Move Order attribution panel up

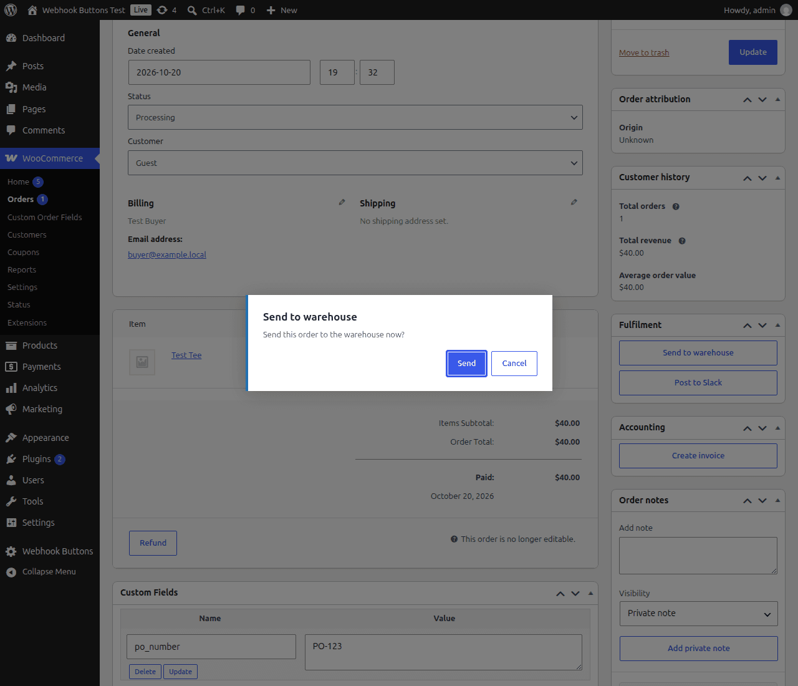click(x=748, y=100)
